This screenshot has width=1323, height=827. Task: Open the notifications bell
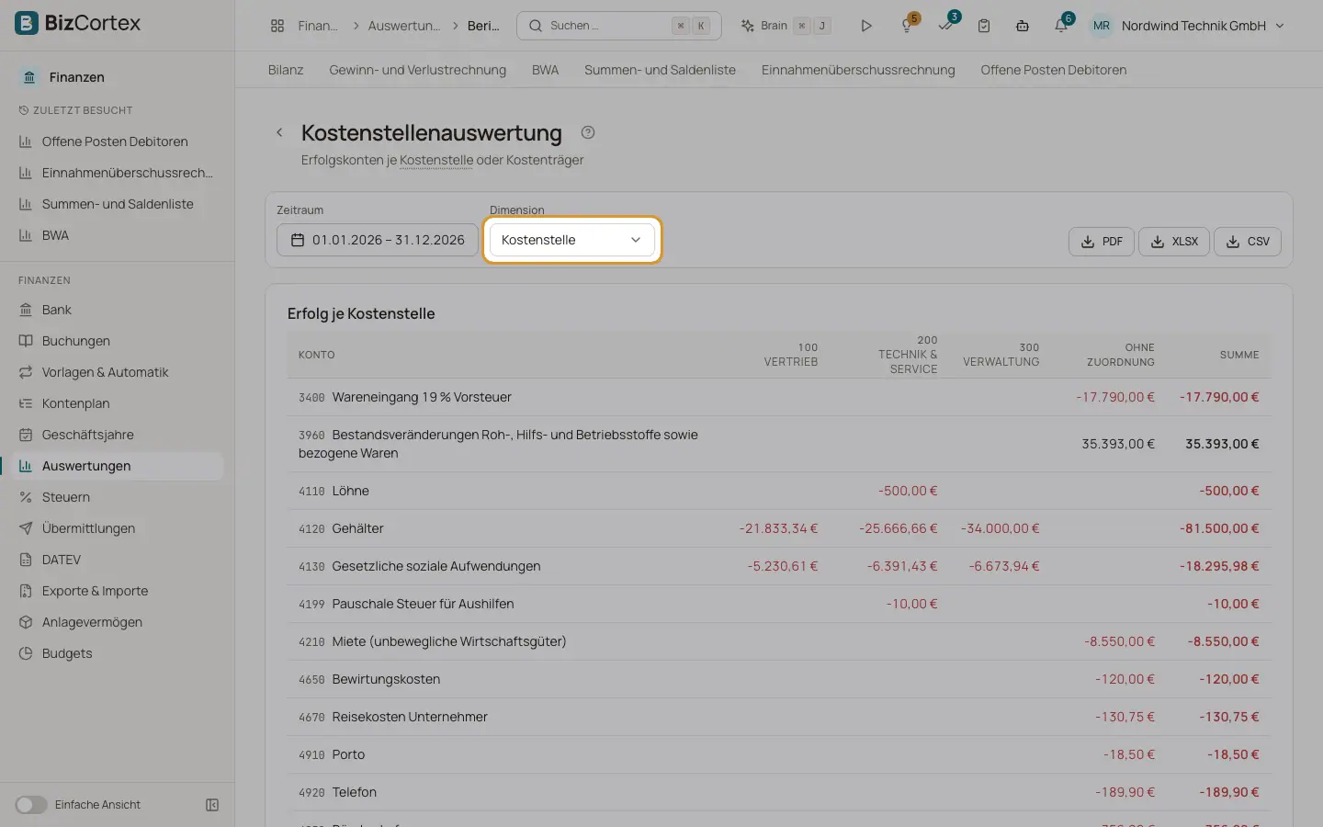pyautogui.click(x=1061, y=26)
